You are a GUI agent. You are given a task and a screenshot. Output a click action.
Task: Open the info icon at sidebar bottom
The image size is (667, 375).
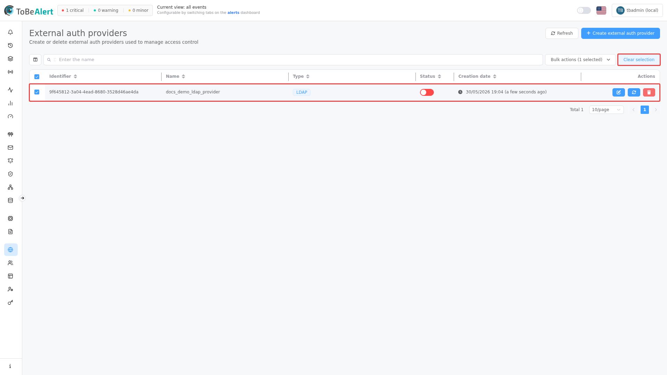(10, 366)
